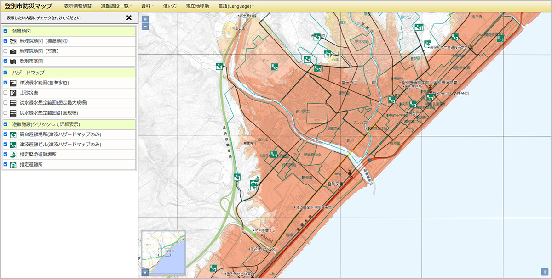Screen dimensions: 552x279
Task: Toggle the ハザードマップ group checkbox
Action: click(x=6, y=73)
